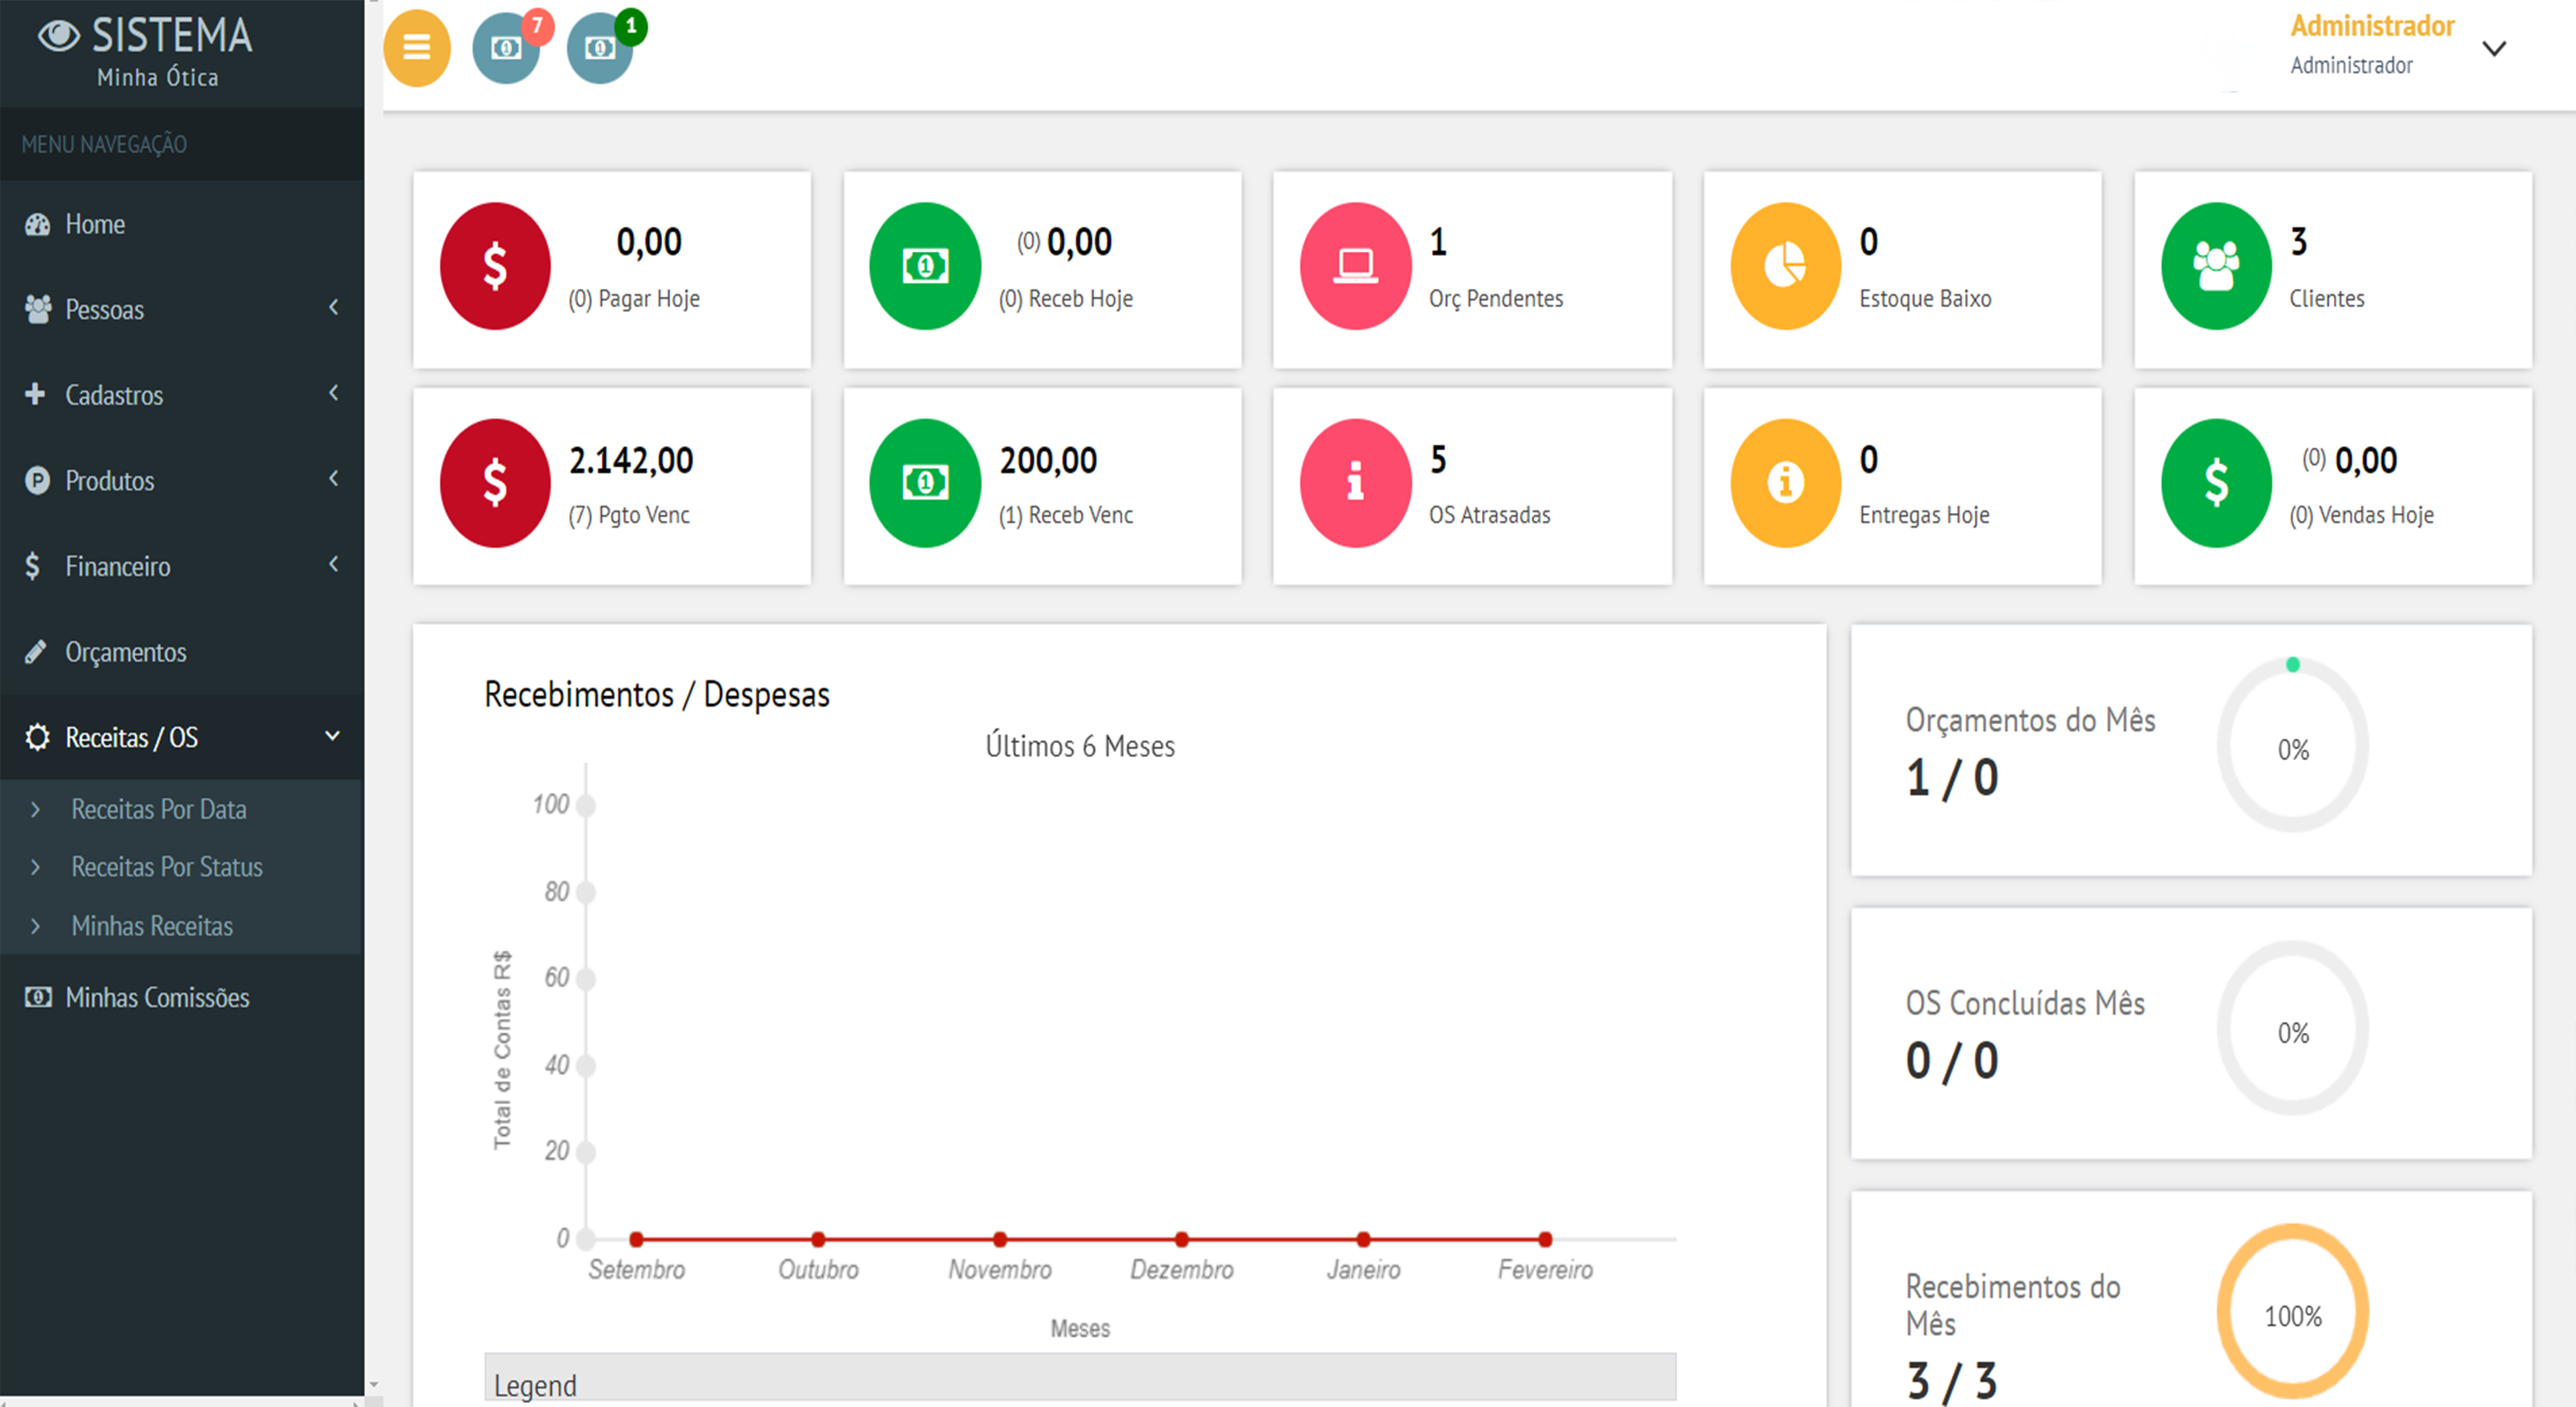Open the (0) Pagar Hoje label
This screenshot has width=2576, height=1407.
coord(634,298)
